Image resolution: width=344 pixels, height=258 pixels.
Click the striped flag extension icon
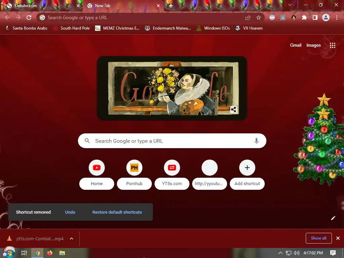pos(272,17)
